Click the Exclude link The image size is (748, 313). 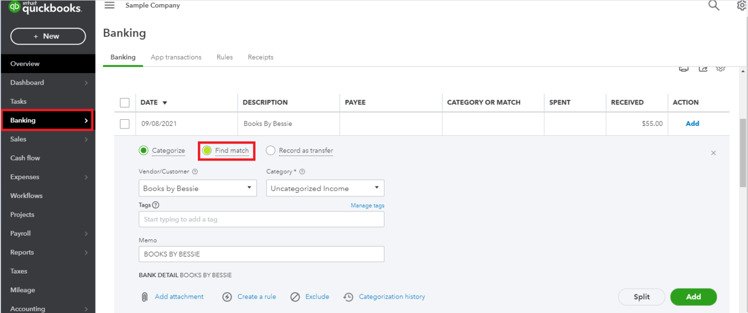(317, 297)
